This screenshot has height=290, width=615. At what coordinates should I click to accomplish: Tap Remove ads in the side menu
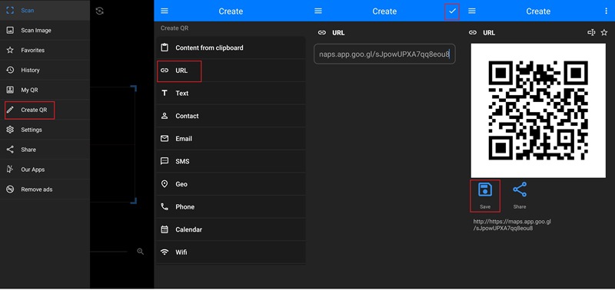pyautogui.click(x=45, y=189)
